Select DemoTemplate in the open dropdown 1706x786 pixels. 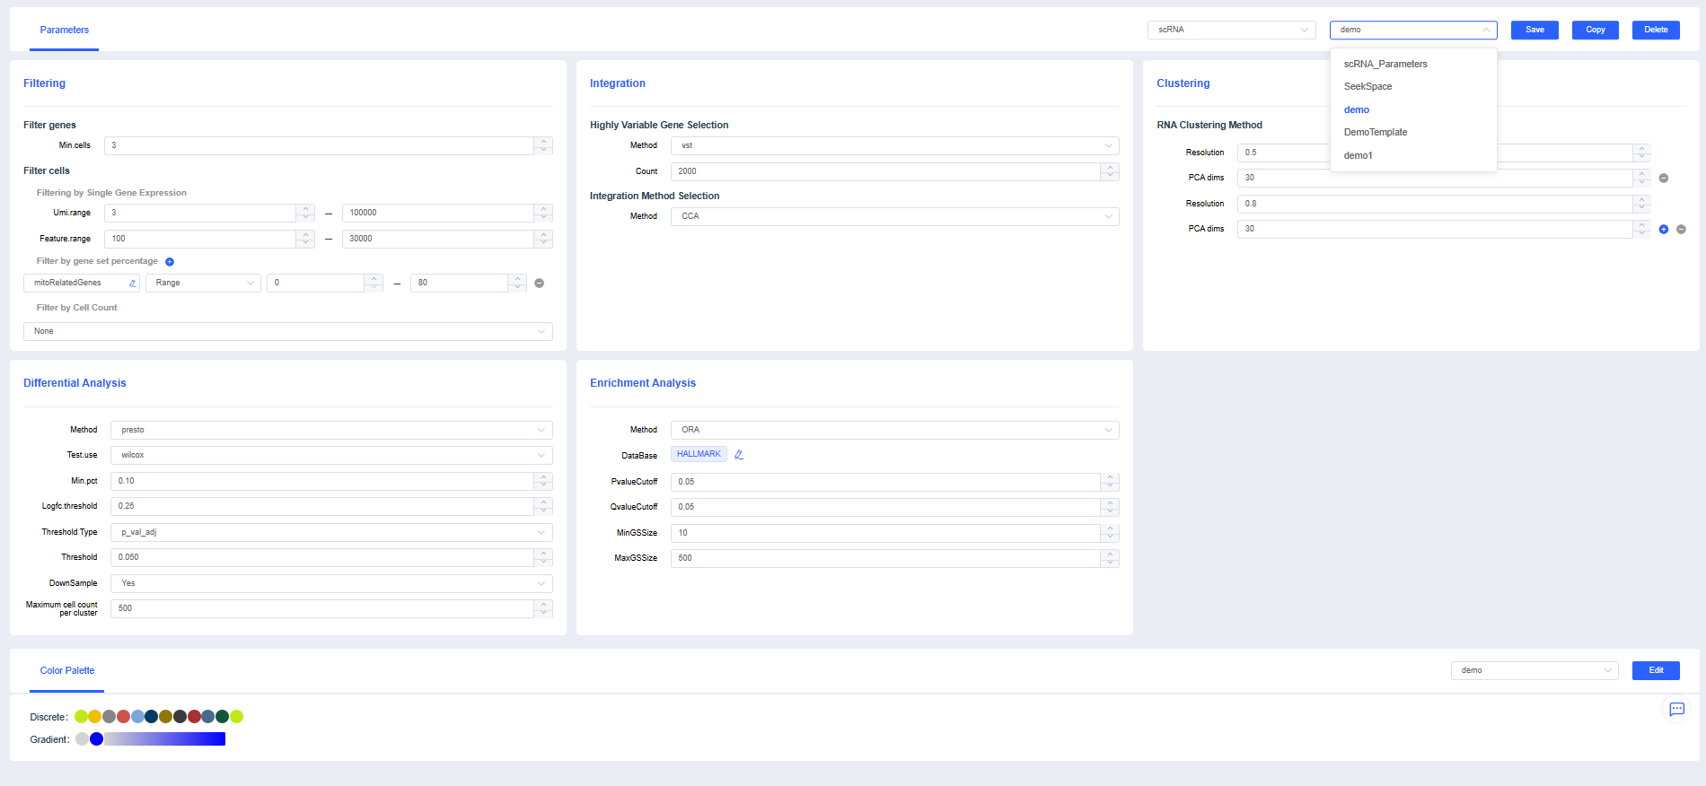click(x=1375, y=133)
